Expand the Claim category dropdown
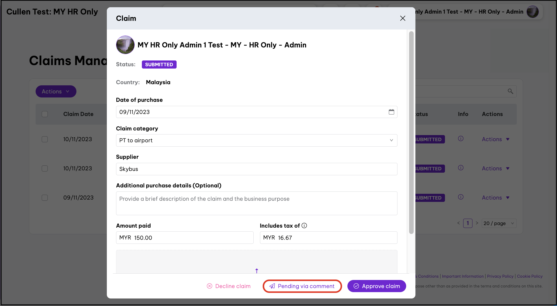Viewport: 557px width, 306px height. pyautogui.click(x=256, y=140)
